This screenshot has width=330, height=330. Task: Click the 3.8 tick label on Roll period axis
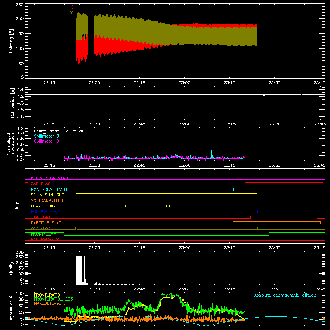click(x=20, y=110)
